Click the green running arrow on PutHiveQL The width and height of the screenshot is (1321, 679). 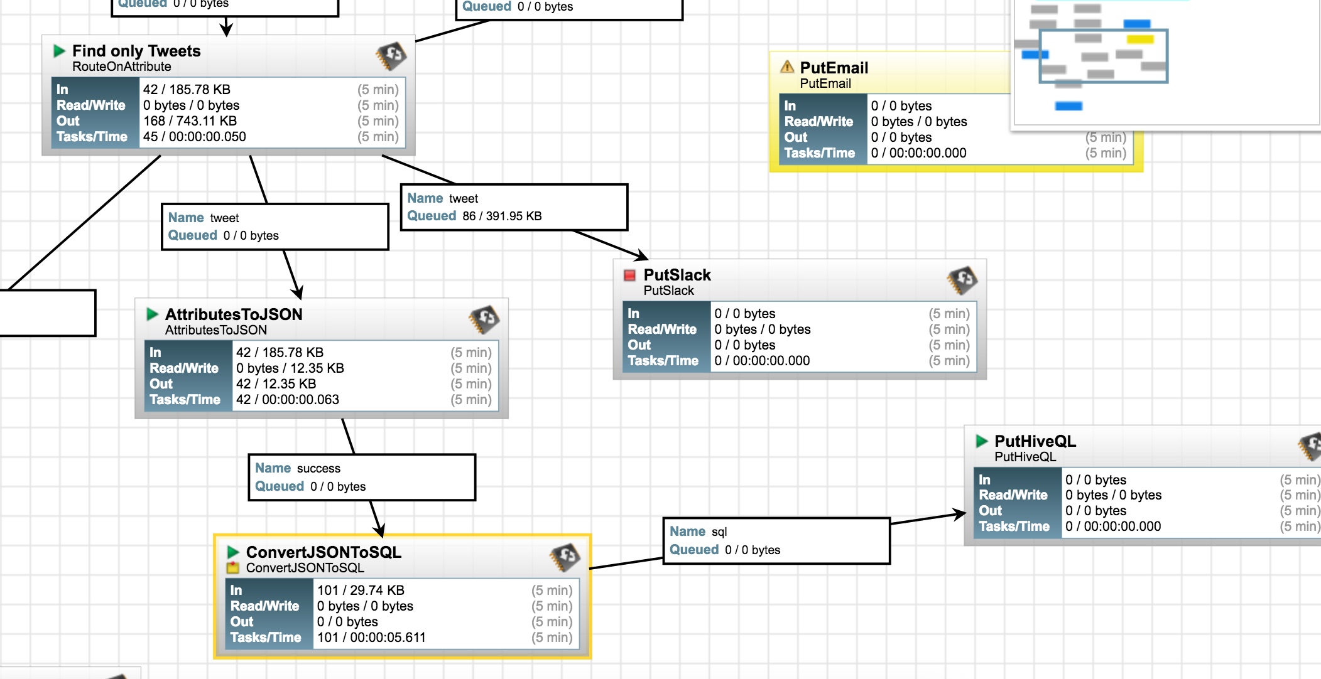pyautogui.click(x=981, y=441)
